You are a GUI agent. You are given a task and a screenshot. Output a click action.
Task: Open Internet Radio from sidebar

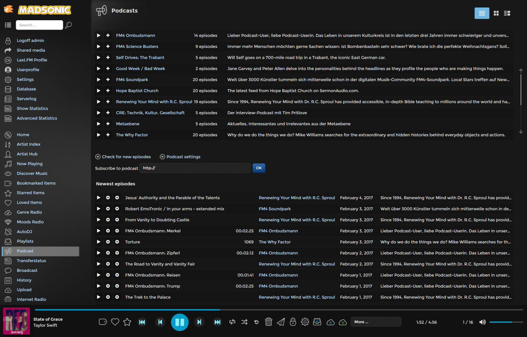[31, 300]
